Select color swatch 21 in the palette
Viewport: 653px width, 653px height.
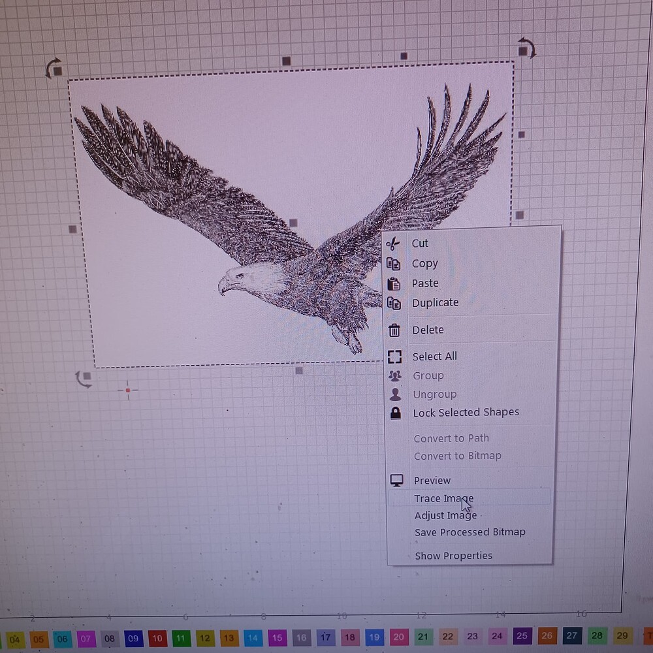tap(423, 635)
